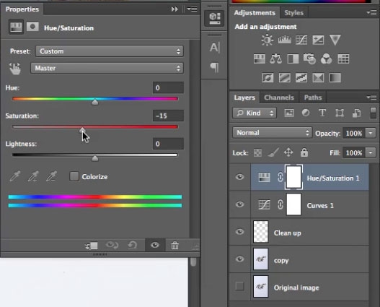Click the clip to layer icon
The width and height of the screenshot is (380, 307).
point(92,246)
